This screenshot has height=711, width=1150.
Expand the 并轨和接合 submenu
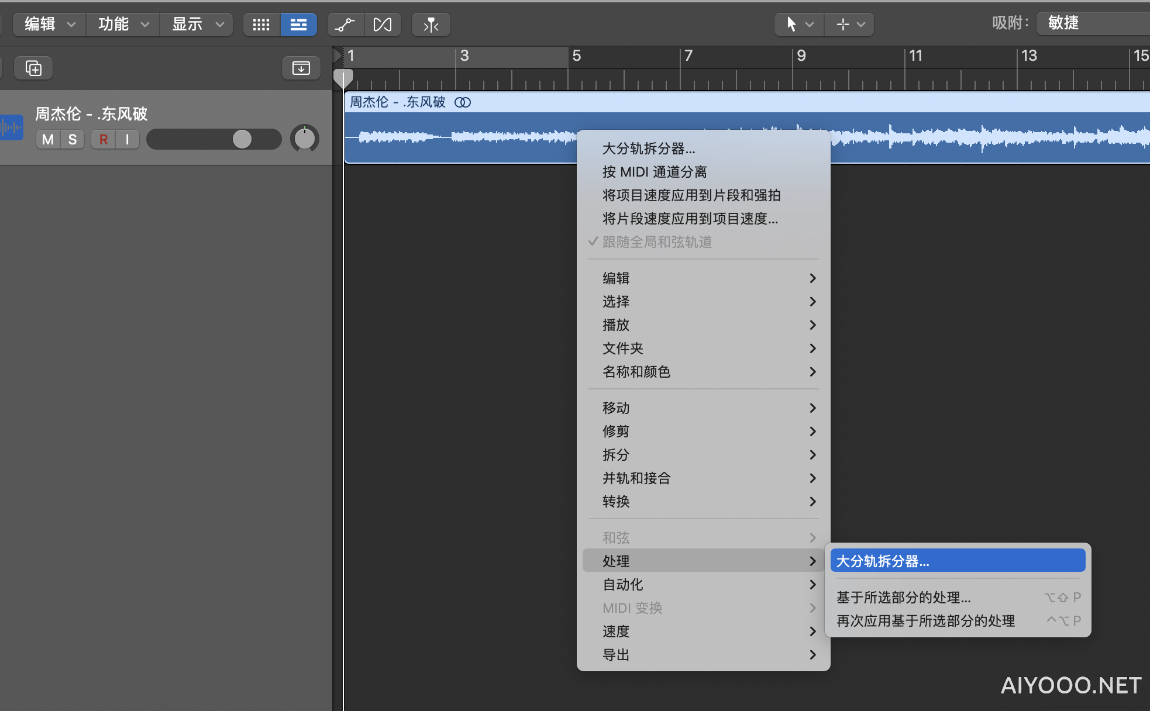pos(704,478)
